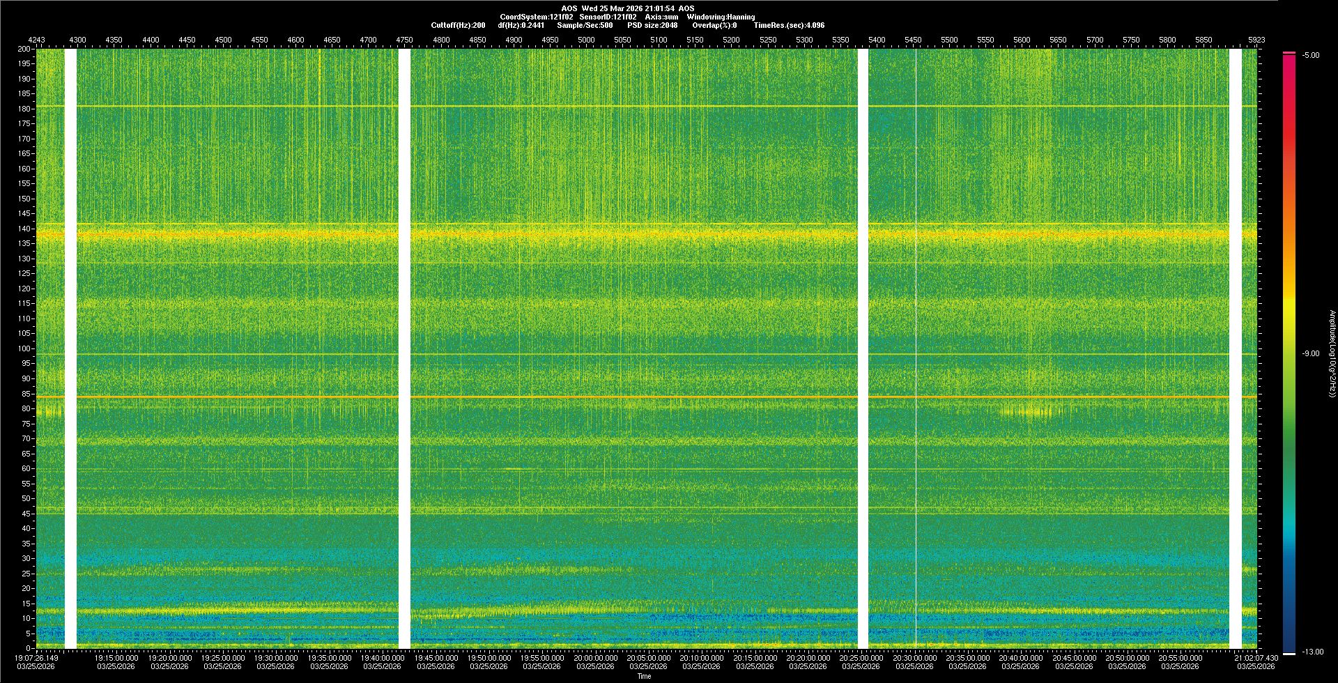Select the TimeRes.(sec):4.096 label

[x=789, y=25]
